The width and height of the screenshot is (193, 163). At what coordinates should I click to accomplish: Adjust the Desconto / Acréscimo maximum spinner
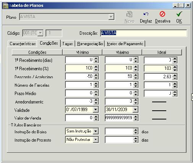(x=136, y=76)
